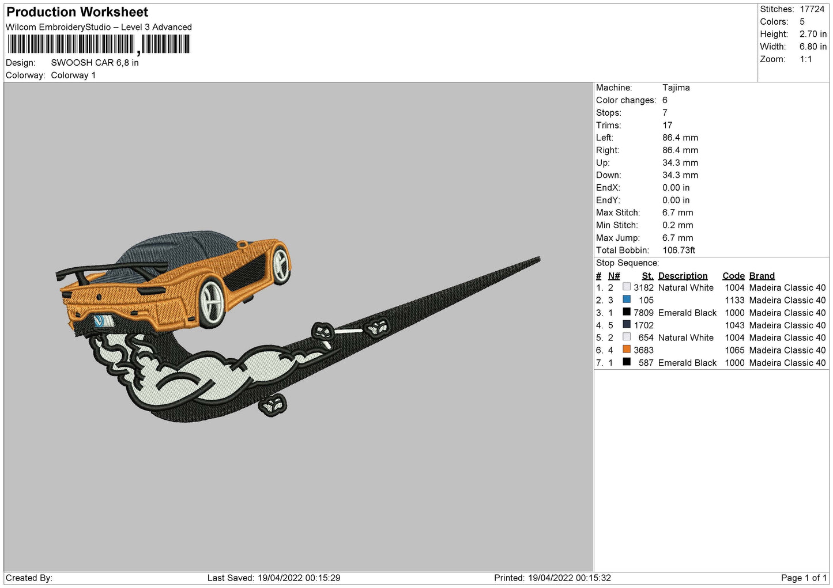Click the Left value 86.4 mm
The height and width of the screenshot is (588, 833).
[x=680, y=138]
